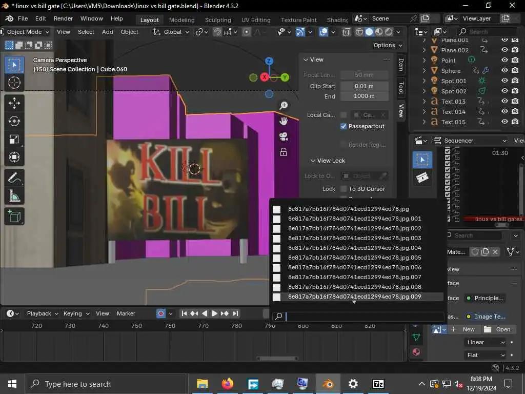Image resolution: width=525 pixels, height=394 pixels.
Task: Click the lock camera to view icon
Action: pyautogui.click(x=284, y=152)
